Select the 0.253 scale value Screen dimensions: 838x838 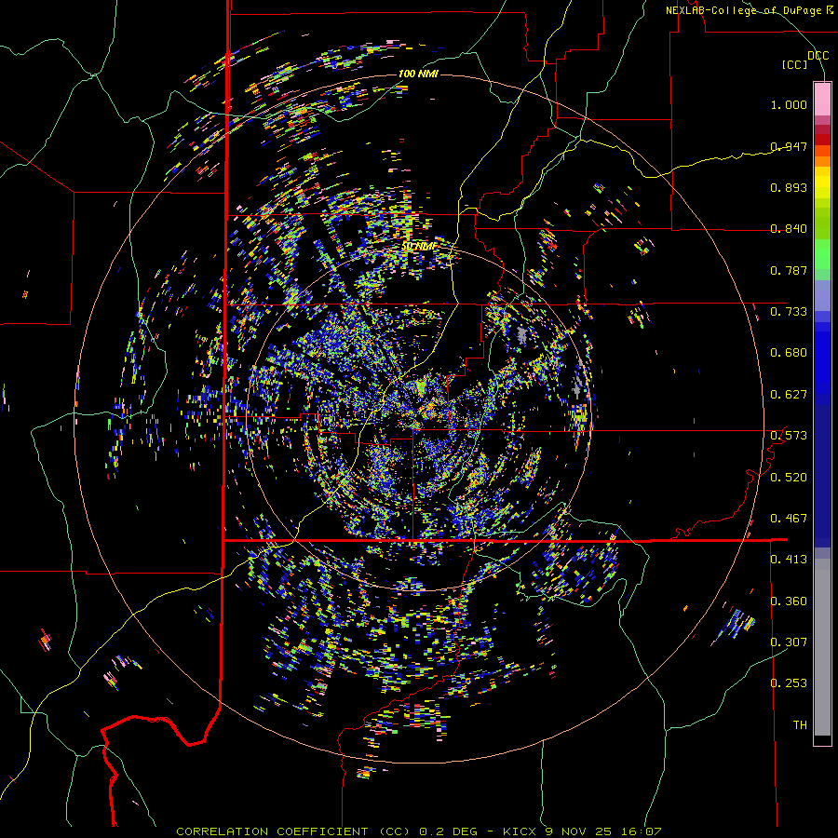click(x=789, y=683)
